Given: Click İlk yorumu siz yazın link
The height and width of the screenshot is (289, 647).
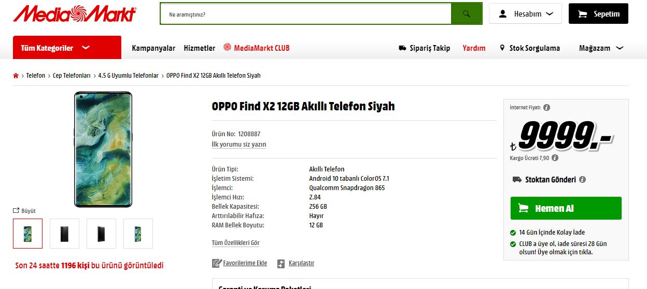Looking at the screenshot, I should (239, 144).
